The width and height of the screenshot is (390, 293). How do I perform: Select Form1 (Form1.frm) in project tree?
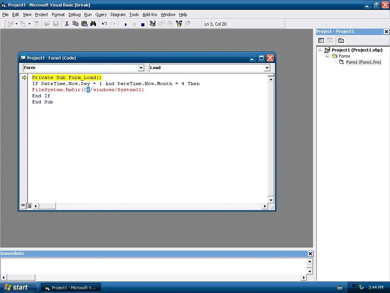pos(363,62)
